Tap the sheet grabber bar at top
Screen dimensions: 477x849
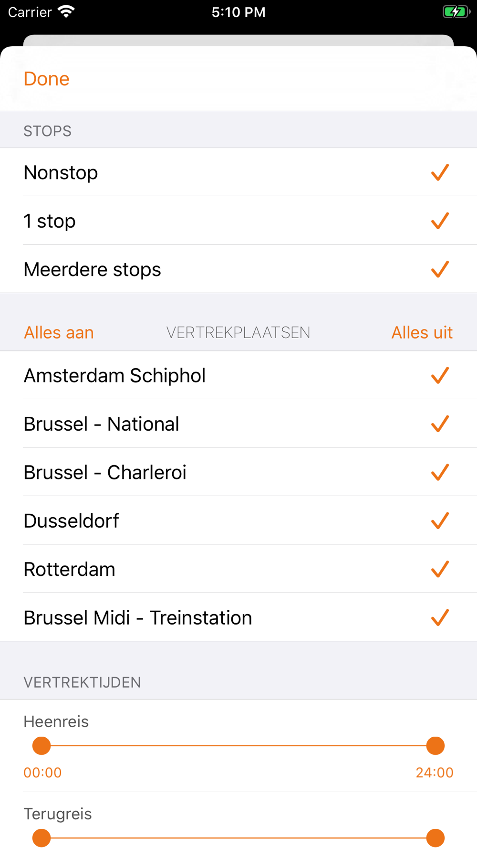pos(238,41)
